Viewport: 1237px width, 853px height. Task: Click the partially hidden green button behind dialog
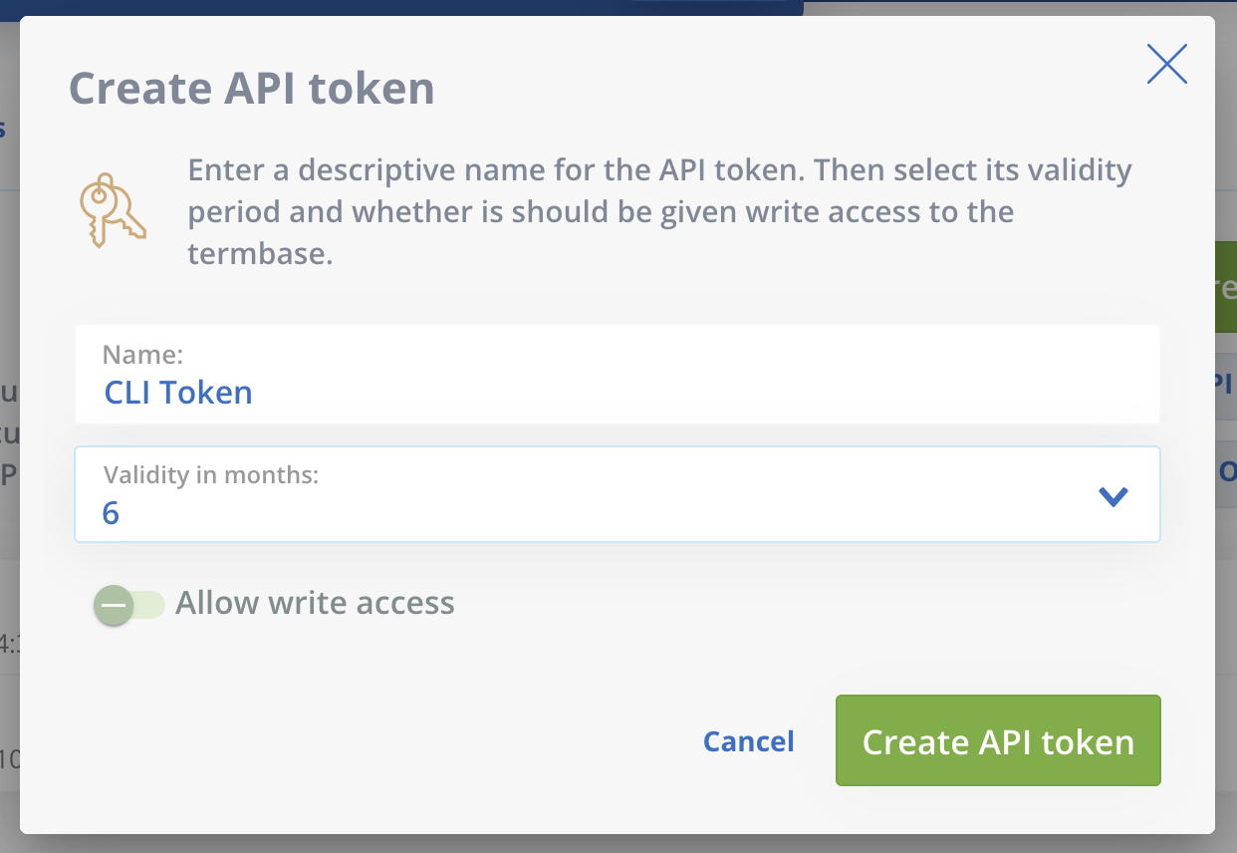(1225, 288)
